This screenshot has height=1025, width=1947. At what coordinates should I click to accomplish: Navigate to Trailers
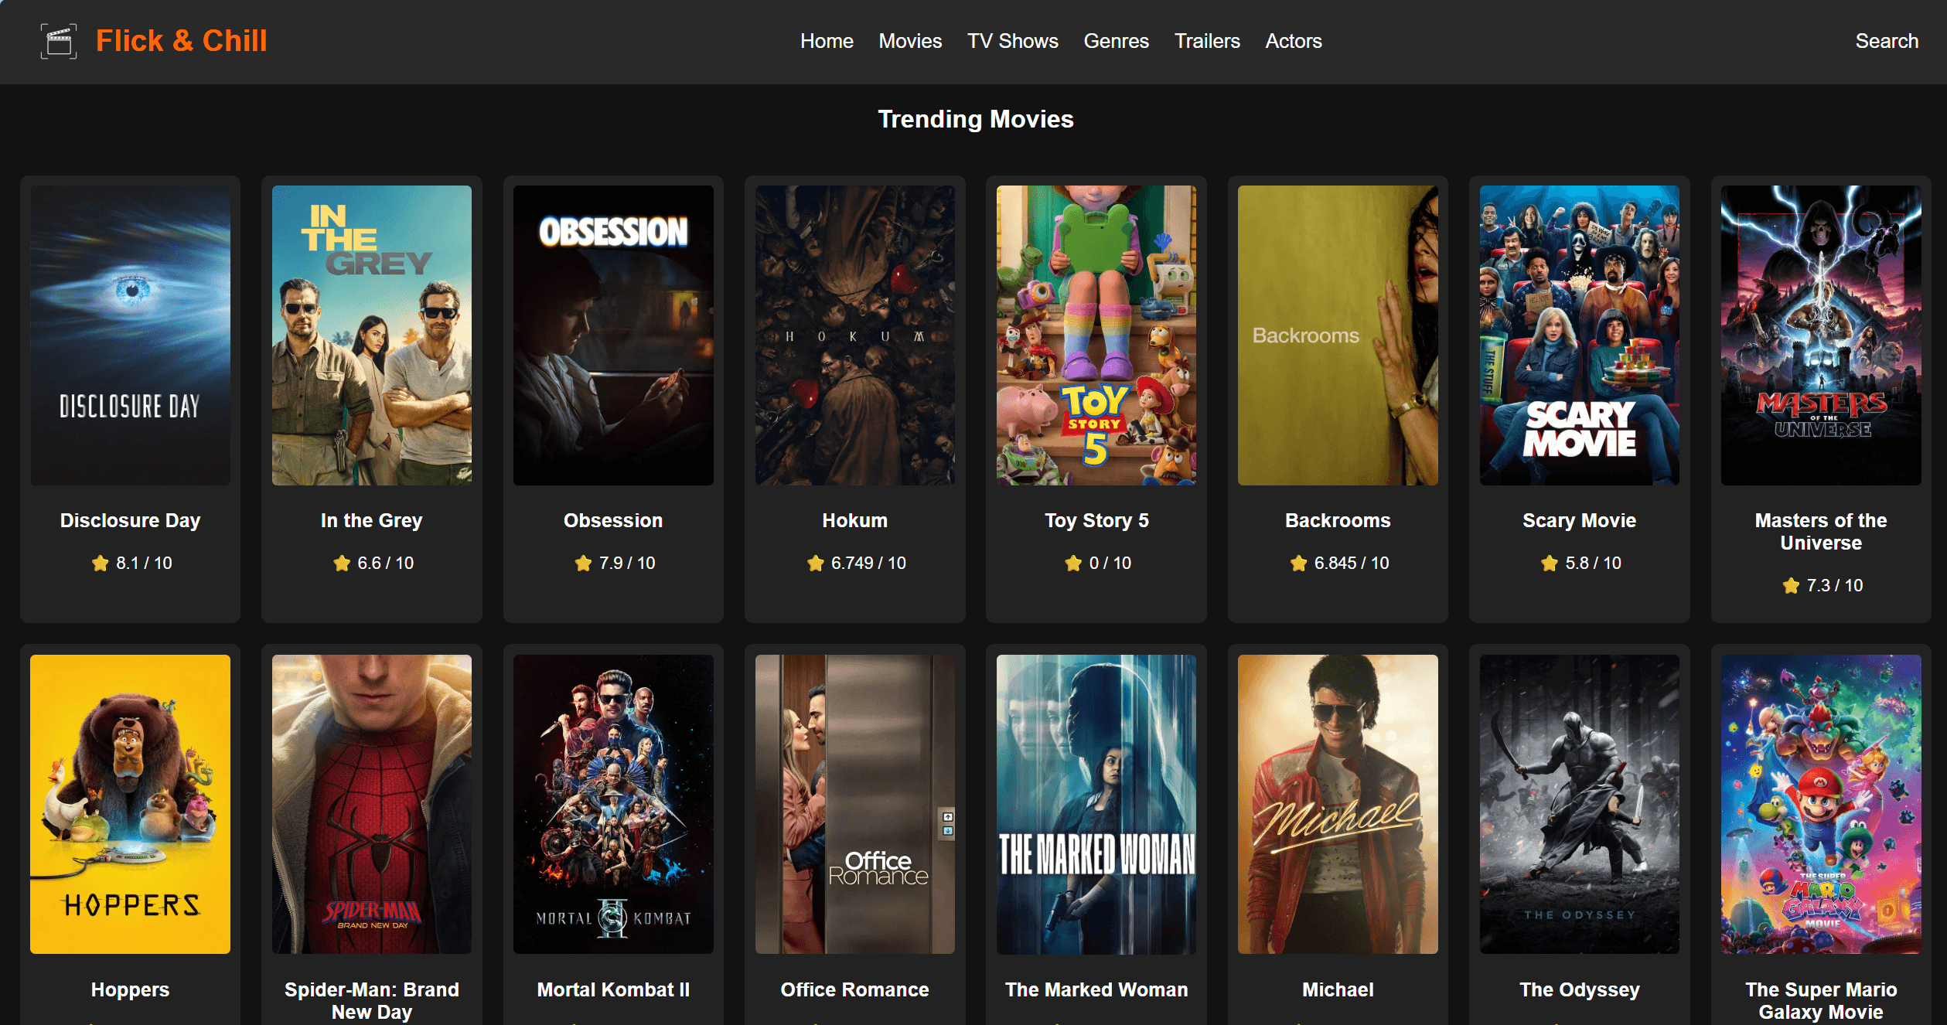point(1207,41)
